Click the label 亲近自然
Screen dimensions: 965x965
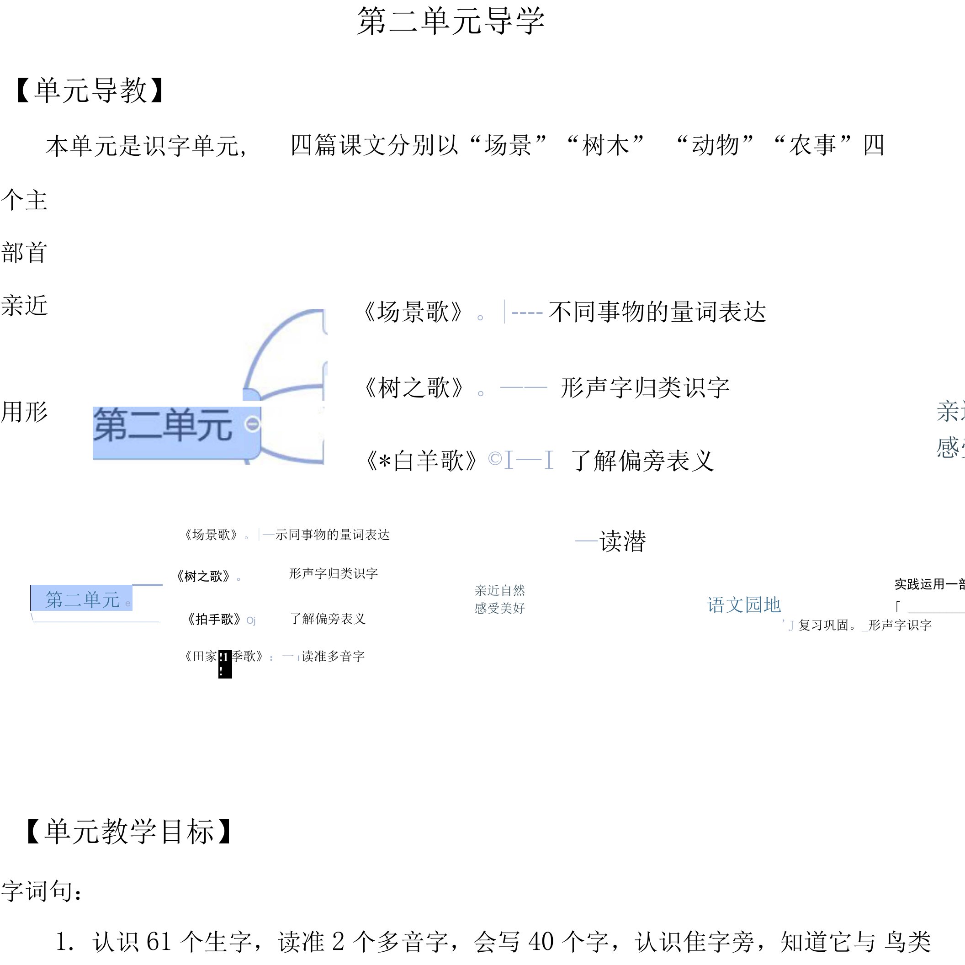tap(499, 590)
